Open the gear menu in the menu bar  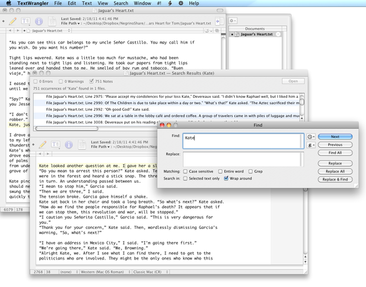pos(181,3)
